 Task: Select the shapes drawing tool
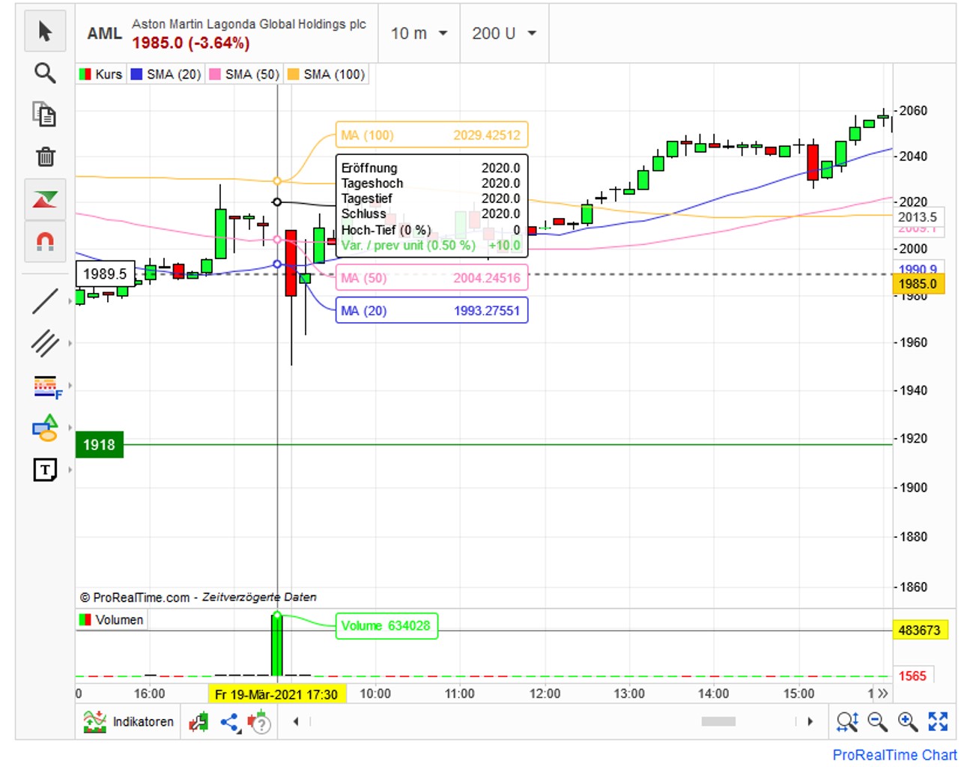point(45,428)
